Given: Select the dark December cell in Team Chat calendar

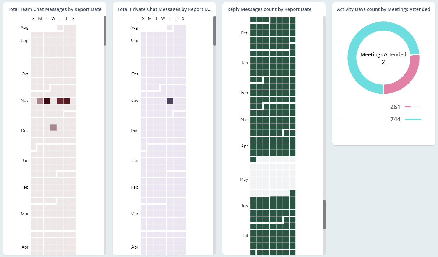Looking at the screenshot, I should tap(54, 128).
